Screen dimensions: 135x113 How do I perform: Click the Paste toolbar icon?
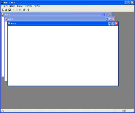[20, 10]
